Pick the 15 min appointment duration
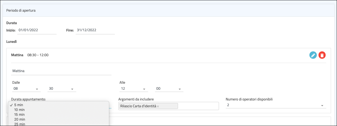The height and width of the screenshot is (126, 337). [x=19, y=115]
